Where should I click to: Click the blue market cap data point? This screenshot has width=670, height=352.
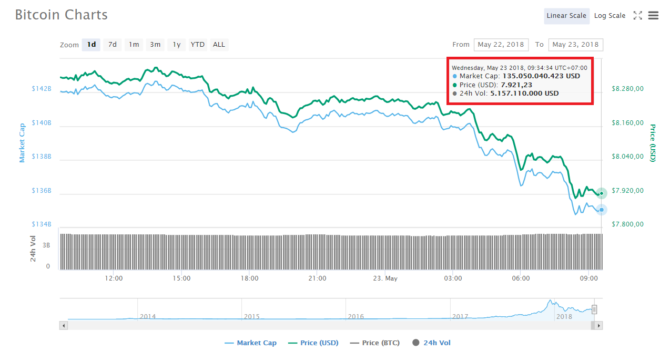[x=602, y=210]
